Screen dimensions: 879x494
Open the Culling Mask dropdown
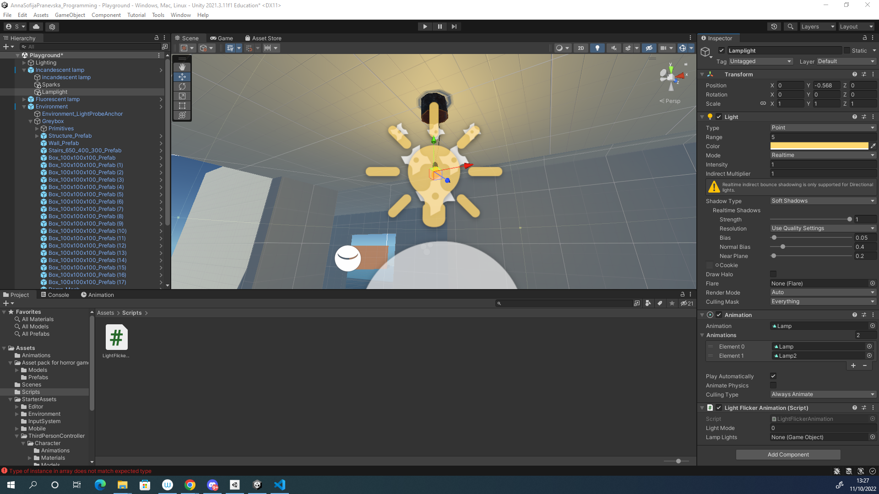point(823,301)
